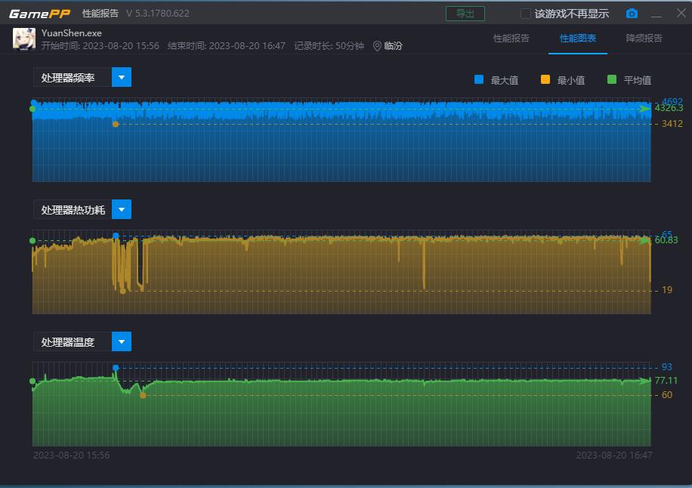Close the GamePP performance report window
Image resolution: width=692 pixels, height=488 pixels.
coord(678,14)
